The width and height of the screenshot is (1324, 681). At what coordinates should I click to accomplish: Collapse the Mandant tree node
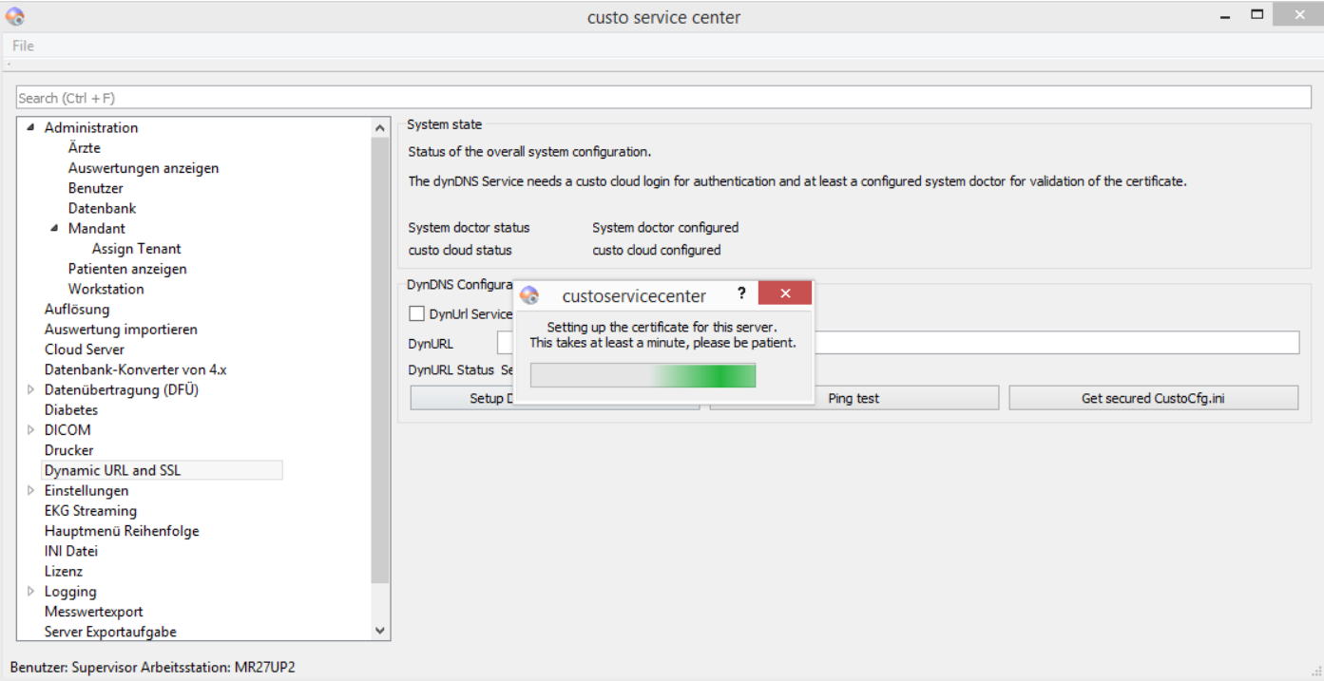pos(54,229)
